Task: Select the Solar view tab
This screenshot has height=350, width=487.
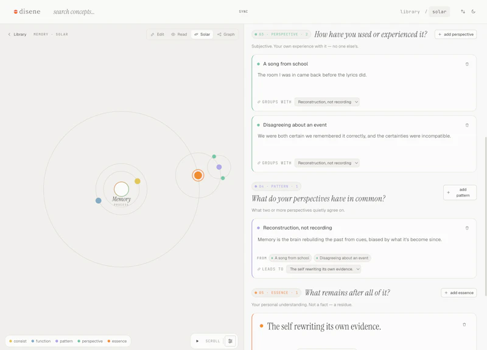Action: [202, 34]
